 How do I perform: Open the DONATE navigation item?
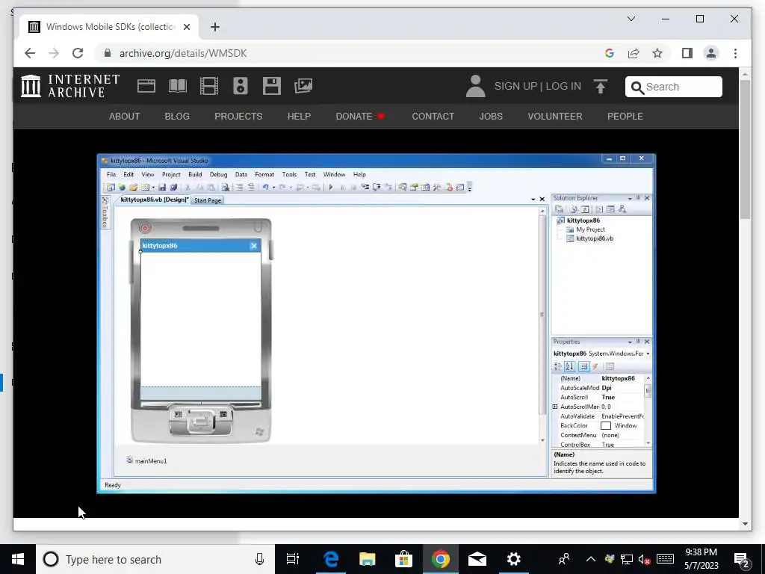(360, 116)
